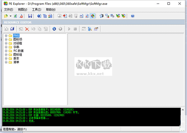Open the 帮助(H) menu

click(x=51, y=10)
